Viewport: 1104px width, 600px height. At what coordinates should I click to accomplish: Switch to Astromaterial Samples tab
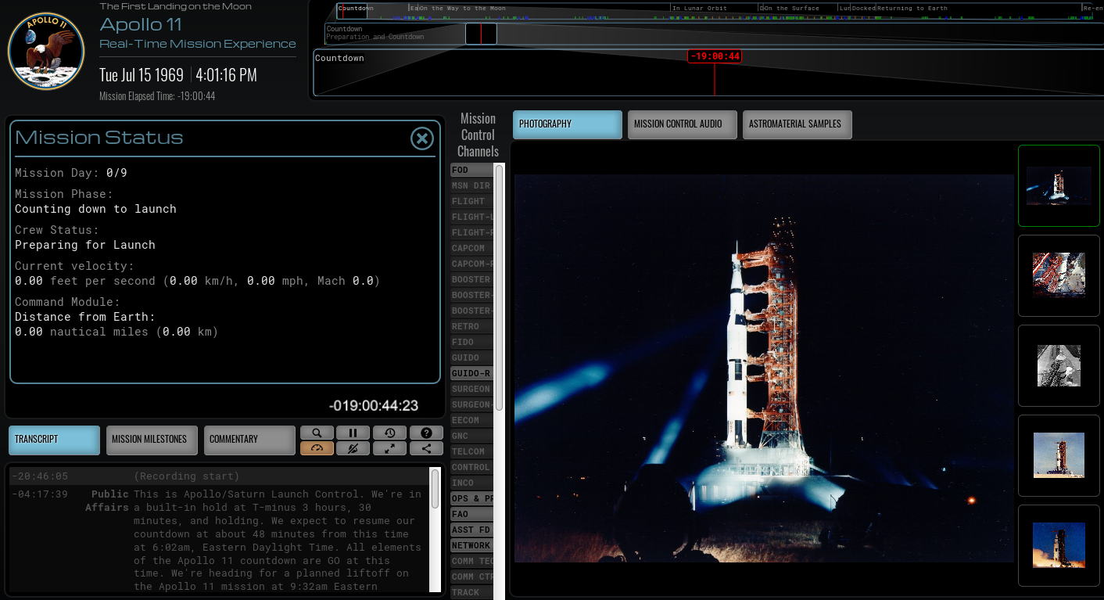(x=797, y=124)
